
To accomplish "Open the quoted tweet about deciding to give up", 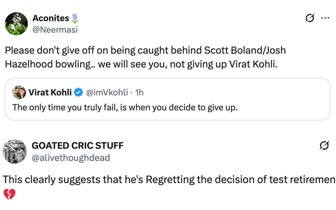I will click(125, 107).
